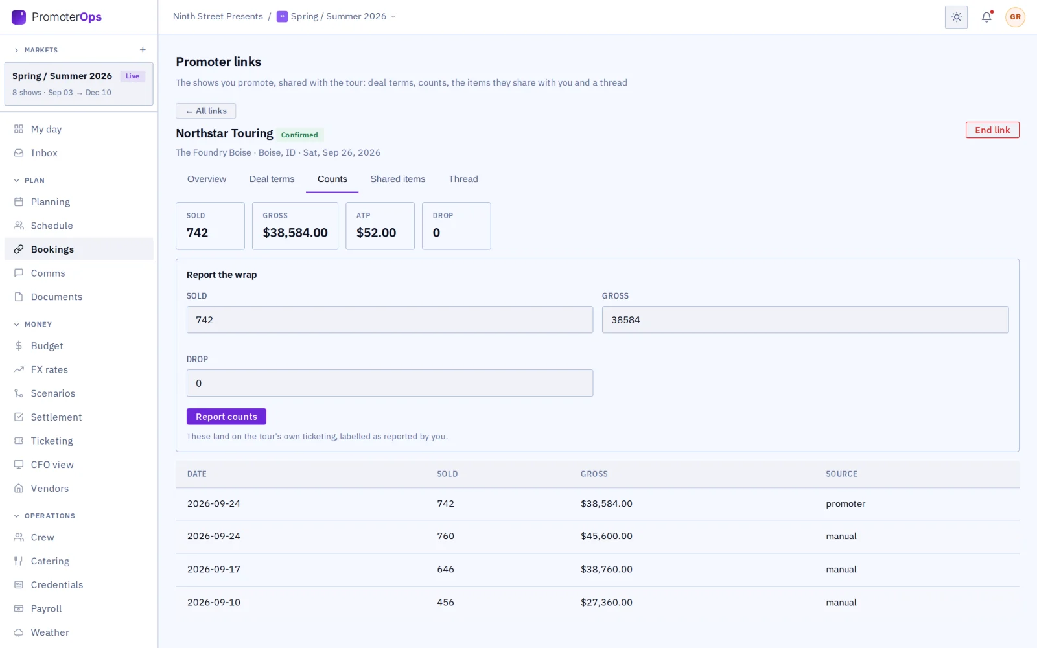The width and height of the screenshot is (1037, 648).
Task: Switch to the Deal terms tab
Action: pos(272,179)
